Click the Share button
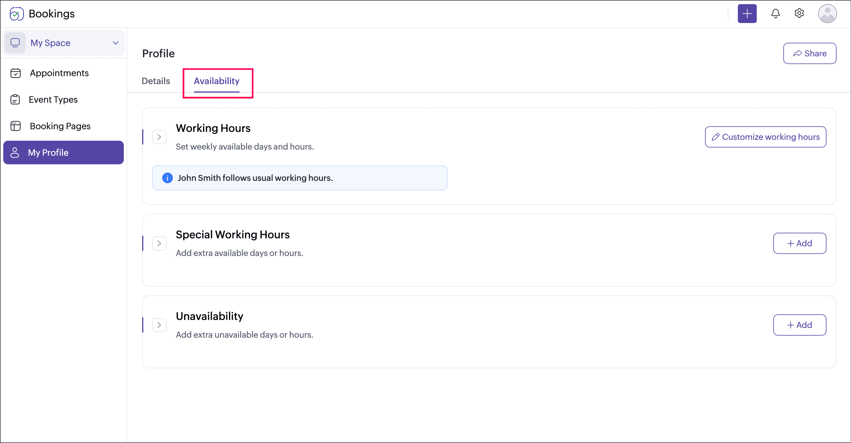 pos(810,53)
